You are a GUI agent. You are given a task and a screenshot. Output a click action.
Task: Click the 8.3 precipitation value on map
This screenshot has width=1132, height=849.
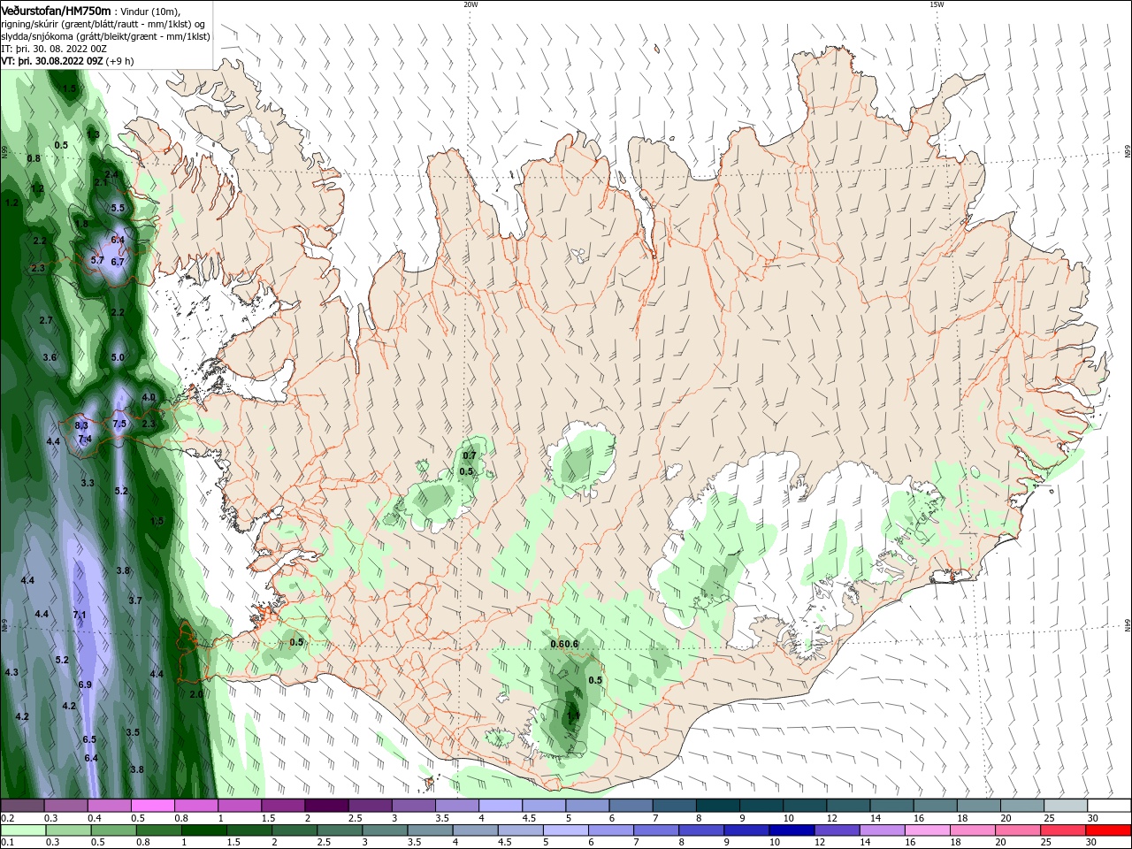click(81, 426)
